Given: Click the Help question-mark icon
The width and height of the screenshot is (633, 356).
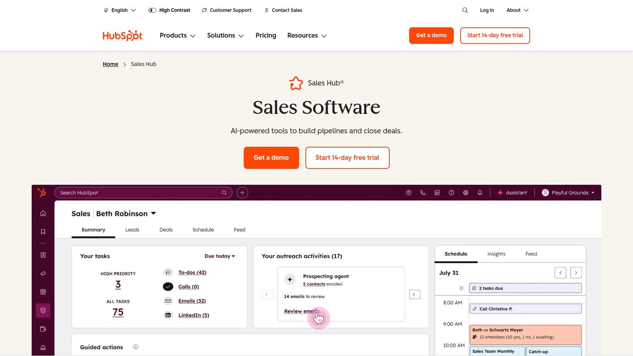Looking at the screenshot, I should point(451,193).
